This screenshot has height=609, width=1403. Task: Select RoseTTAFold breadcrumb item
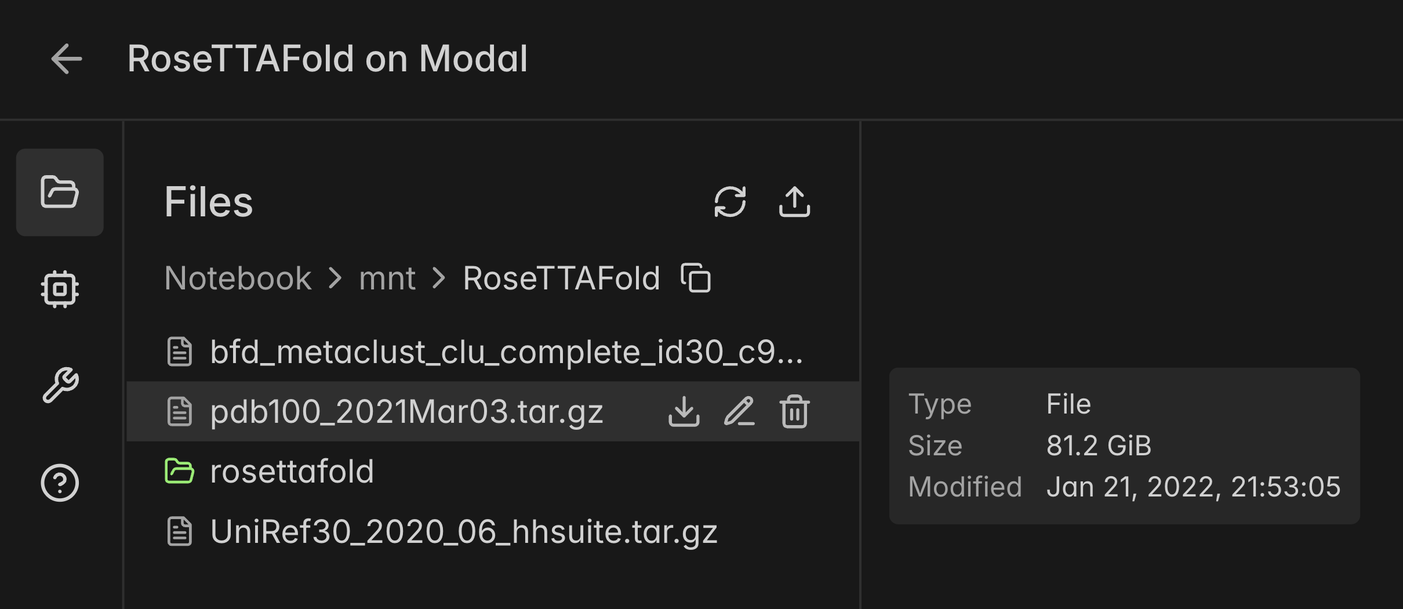point(561,278)
